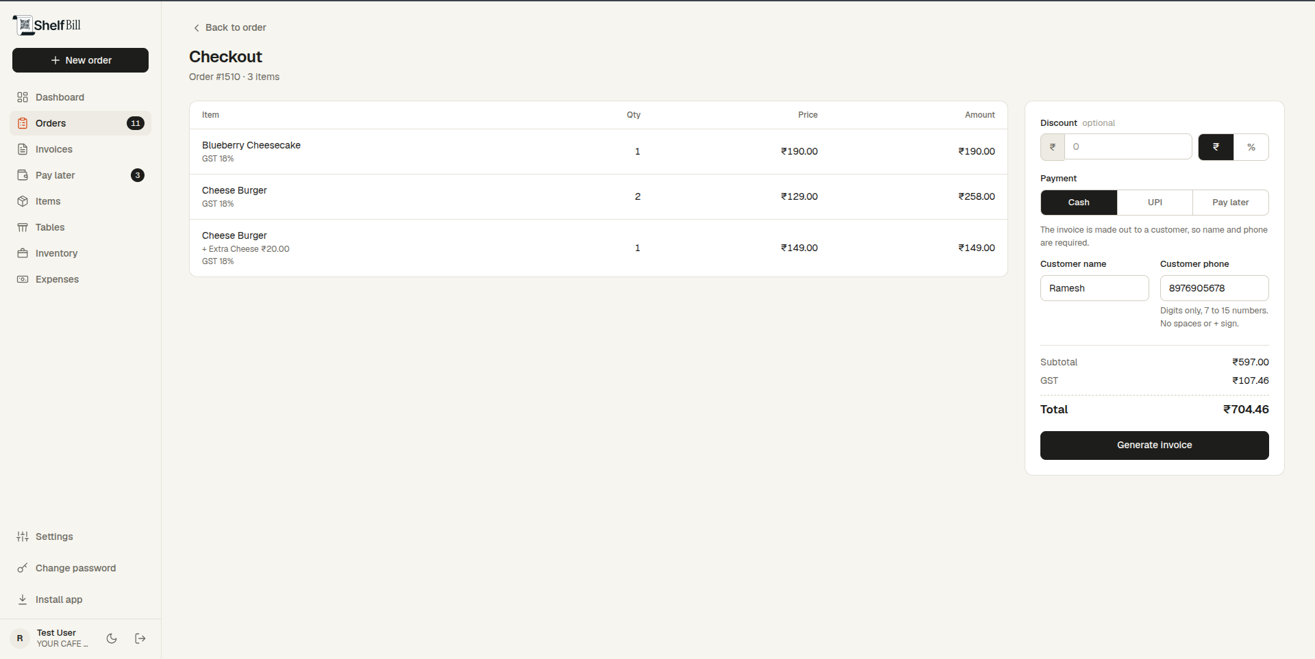Image resolution: width=1315 pixels, height=659 pixels.
Task: Click the Orders clipboard icon
Action: click(x=23, y=123)
